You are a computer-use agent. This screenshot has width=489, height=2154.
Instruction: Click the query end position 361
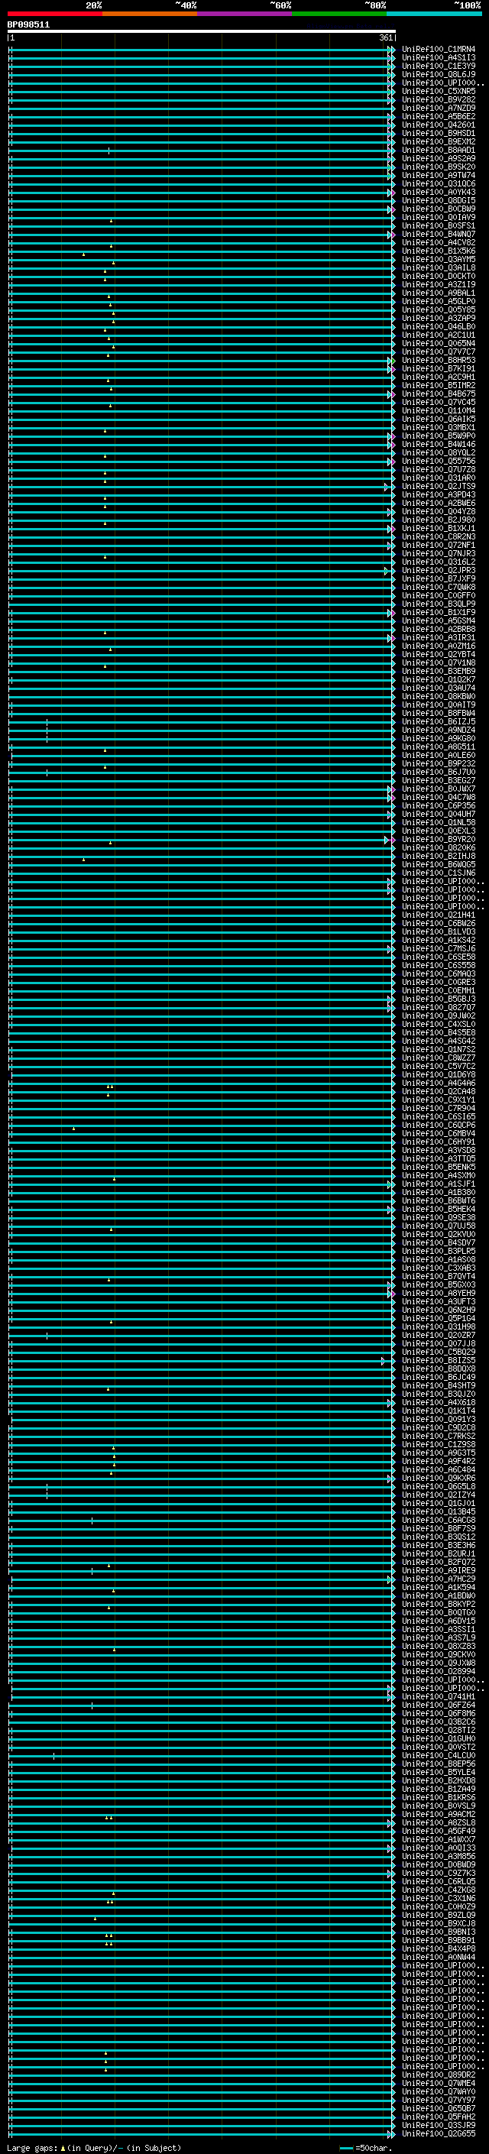tap(385, 37)
